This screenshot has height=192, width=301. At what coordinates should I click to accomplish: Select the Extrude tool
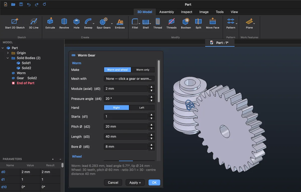pos(50,24)
